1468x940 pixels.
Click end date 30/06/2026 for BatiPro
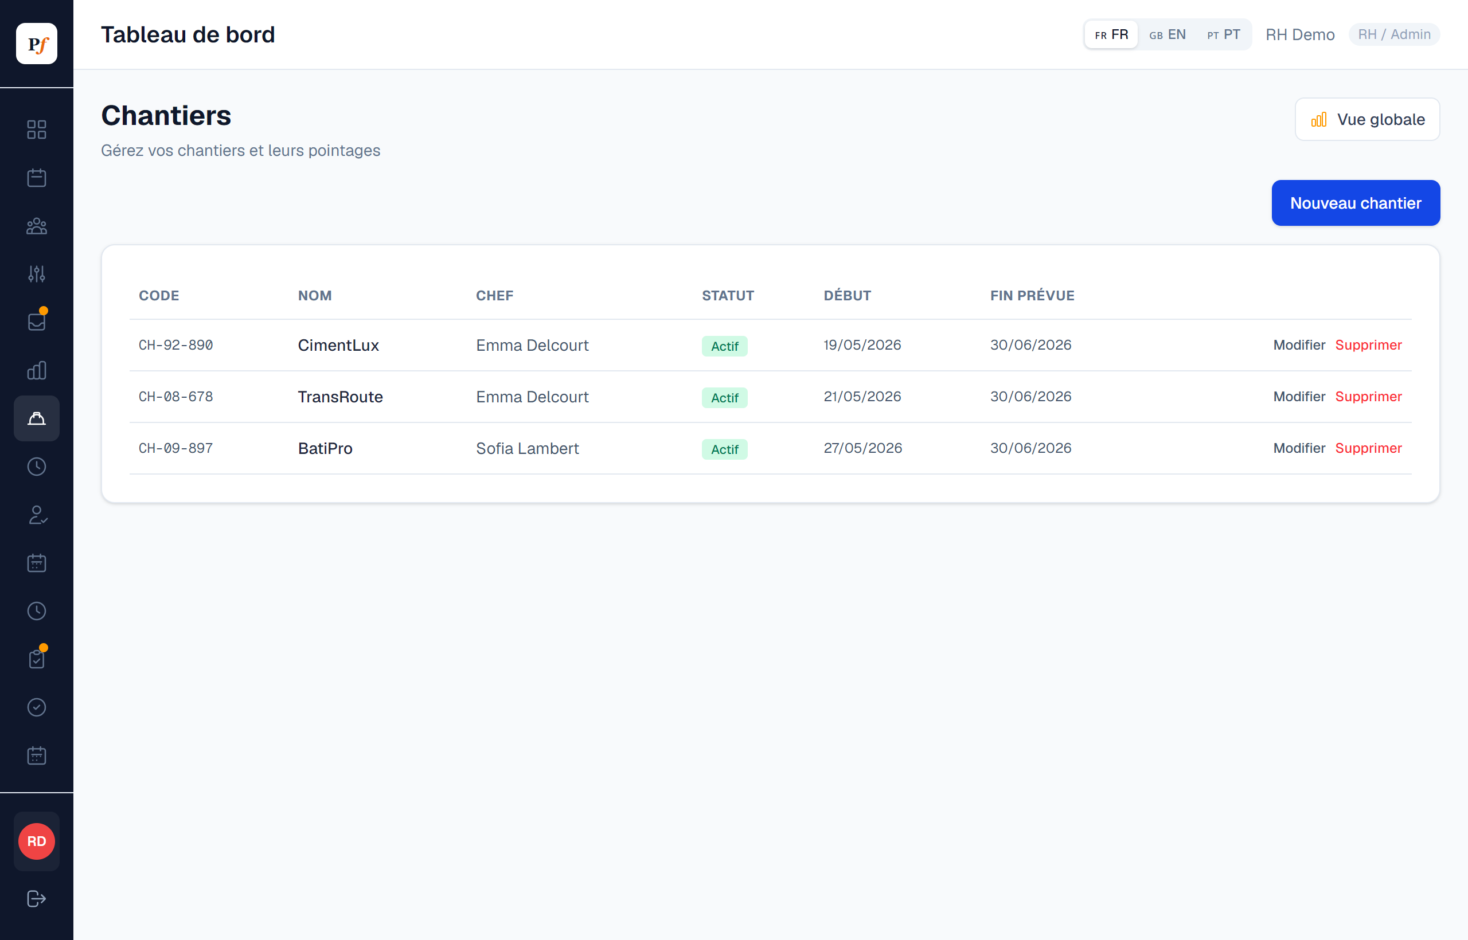tap(1030, 448)
